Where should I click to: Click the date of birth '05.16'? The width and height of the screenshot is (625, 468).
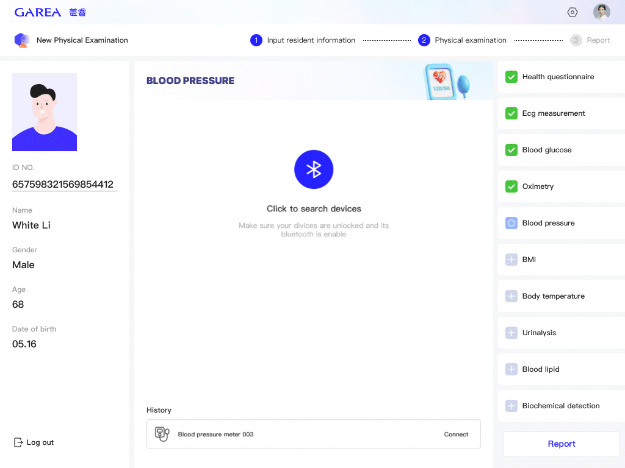coord(24,344)
